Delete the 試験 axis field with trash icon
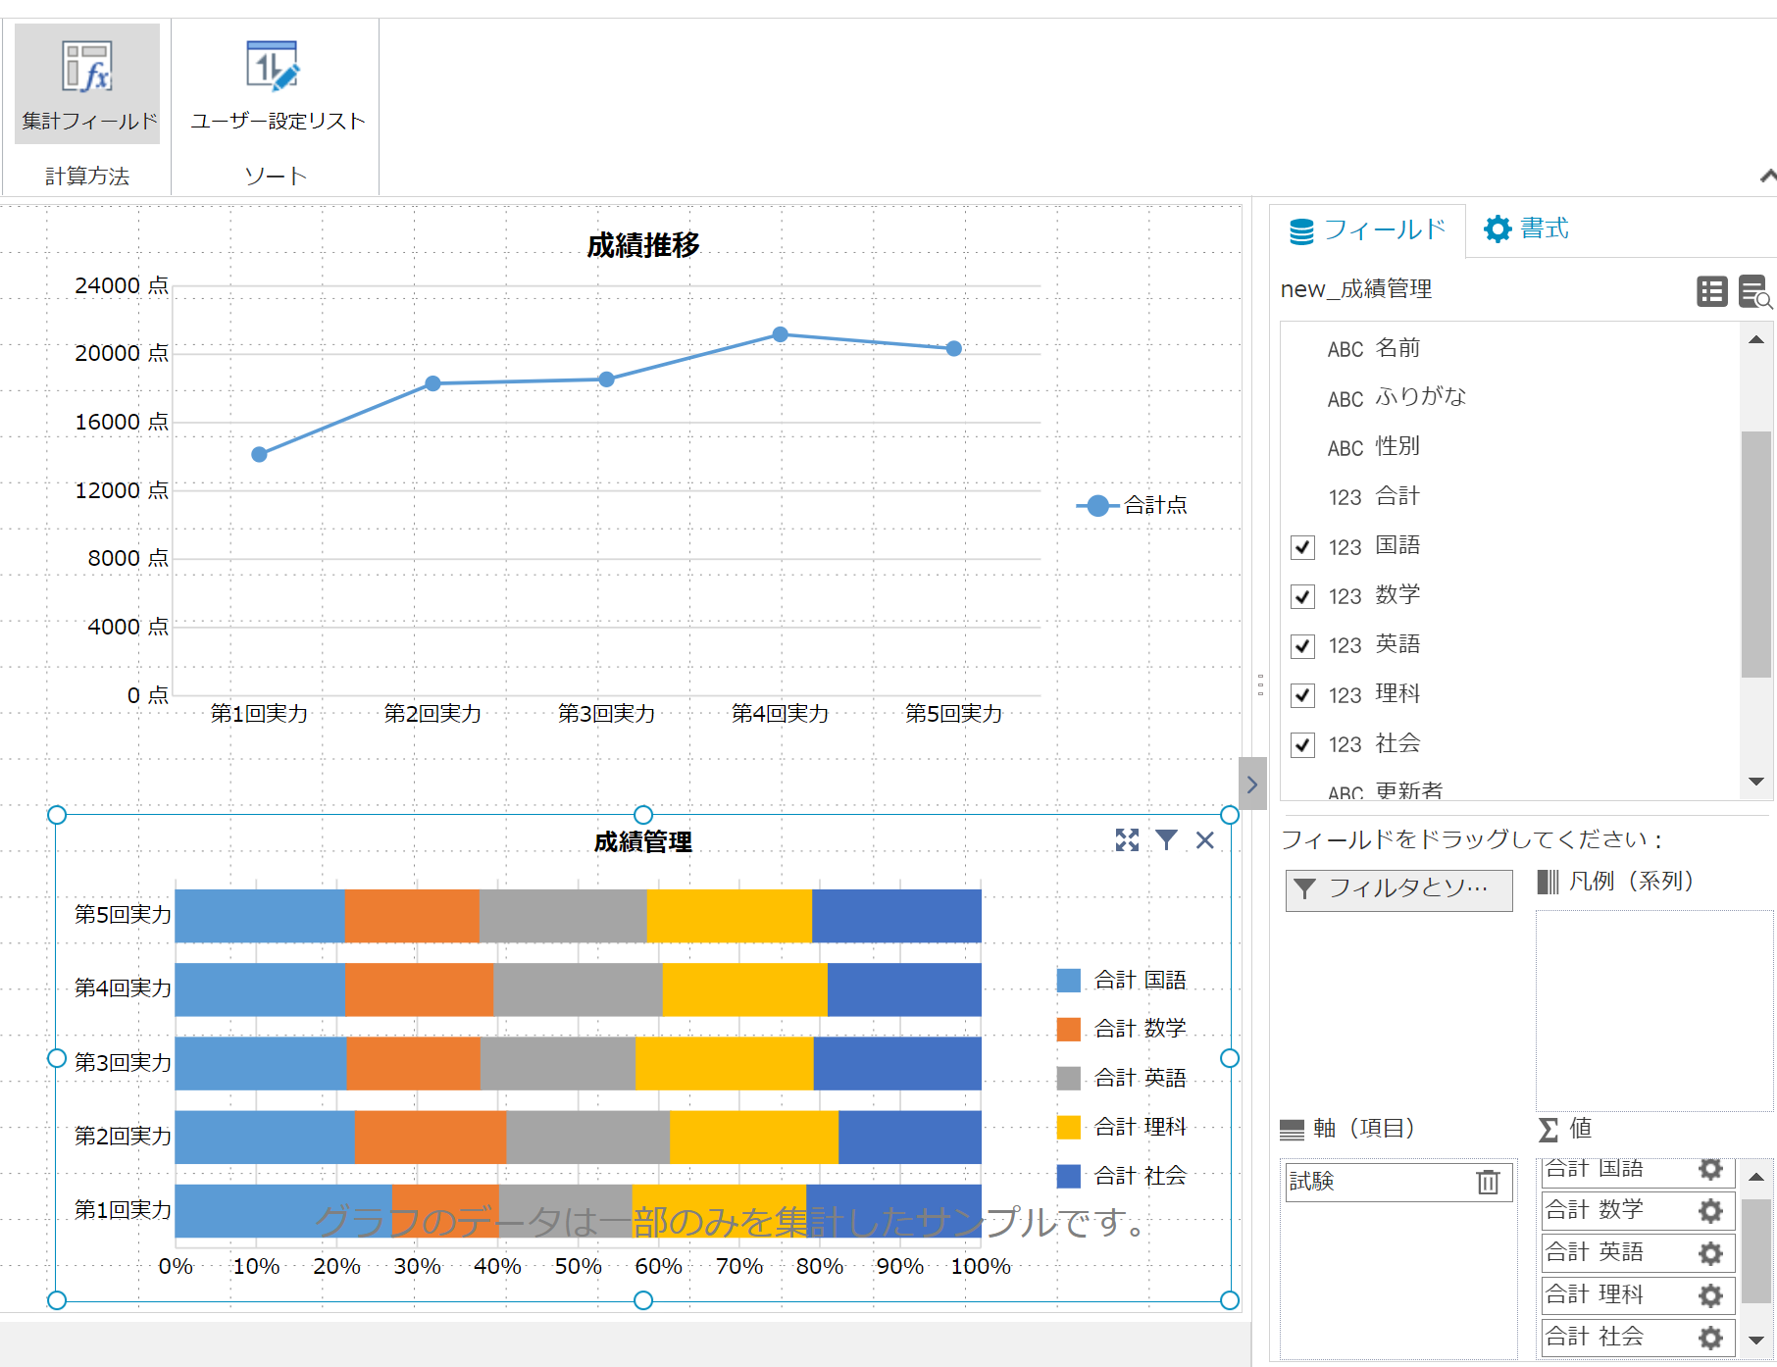 pyautogui.click(x=1488, y=1182)
